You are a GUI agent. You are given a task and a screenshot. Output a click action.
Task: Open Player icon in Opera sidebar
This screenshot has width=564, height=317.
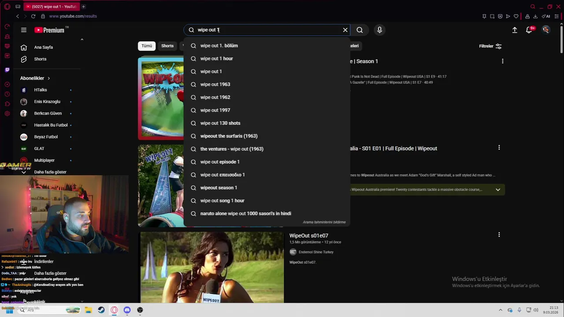7,84
